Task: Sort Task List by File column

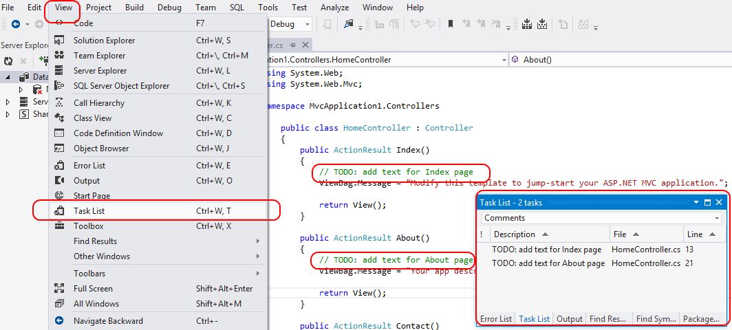Action: click(647, 234)
